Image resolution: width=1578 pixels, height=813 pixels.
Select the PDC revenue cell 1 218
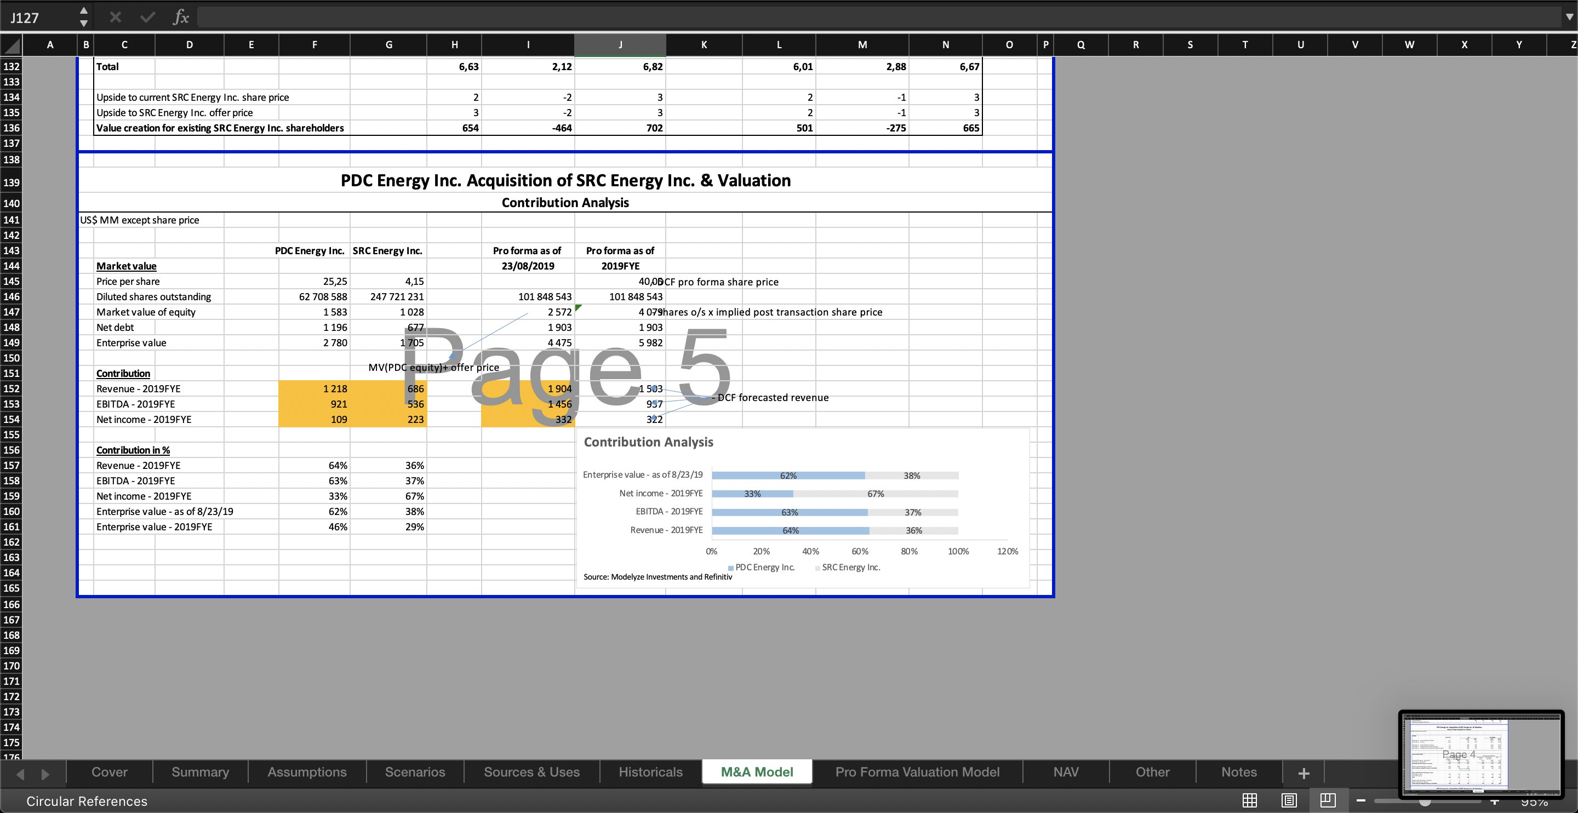pos(315,388)
